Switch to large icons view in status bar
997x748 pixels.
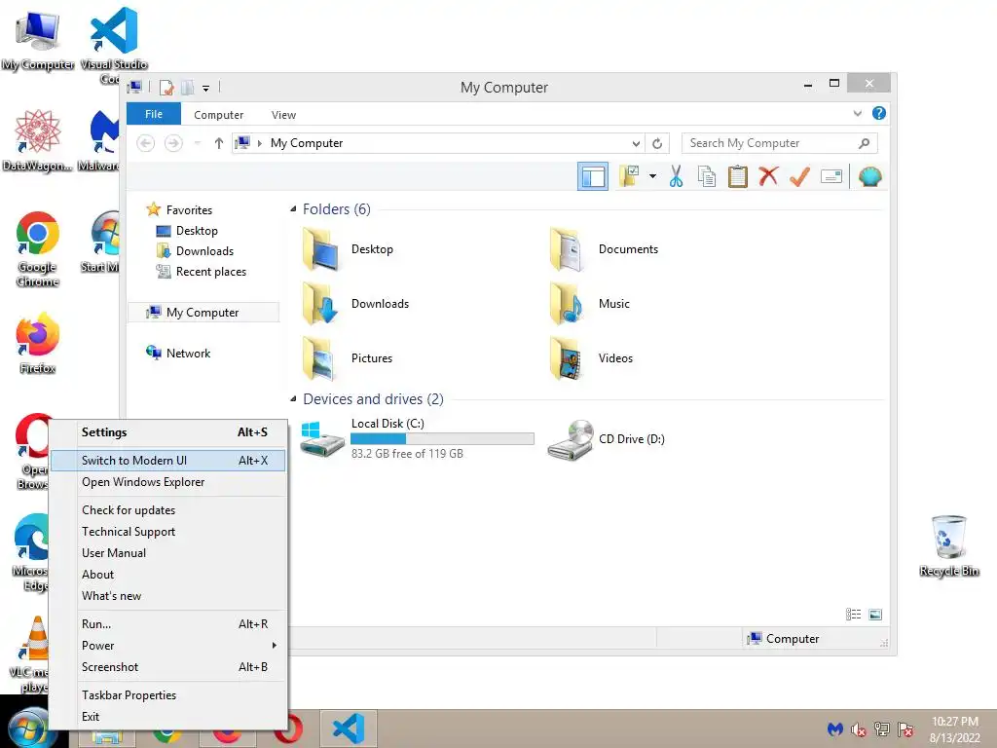click(875, 614)
